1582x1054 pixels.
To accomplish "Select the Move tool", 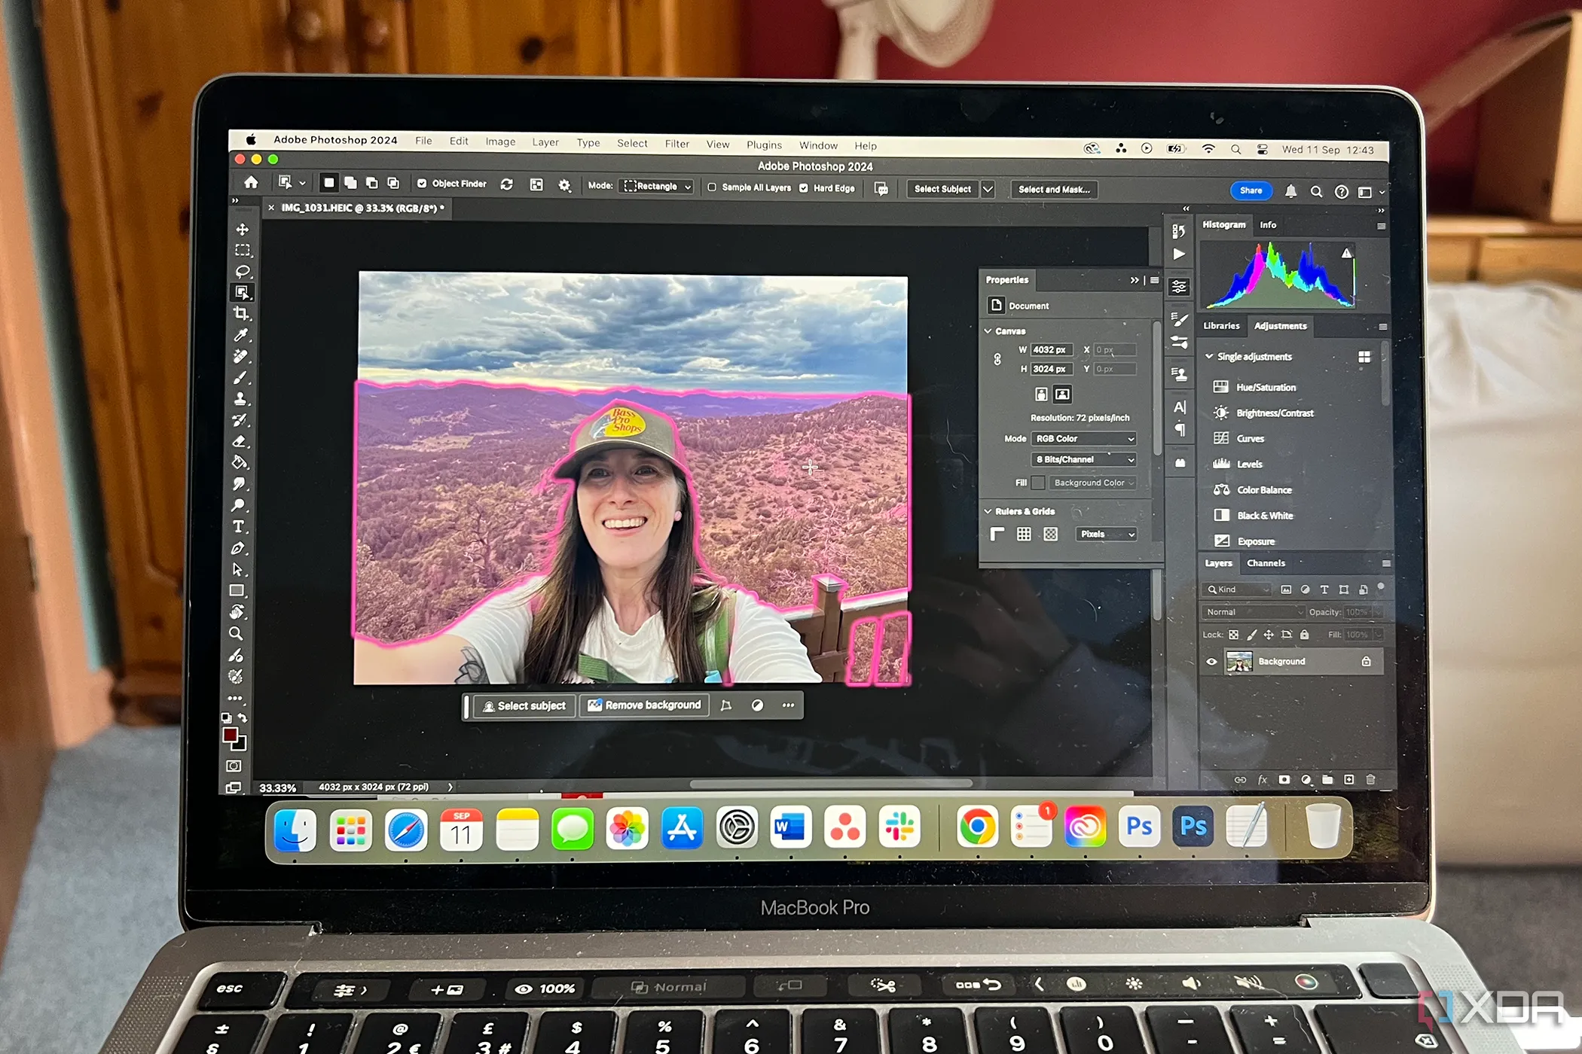I will click(x=242, y=229).
